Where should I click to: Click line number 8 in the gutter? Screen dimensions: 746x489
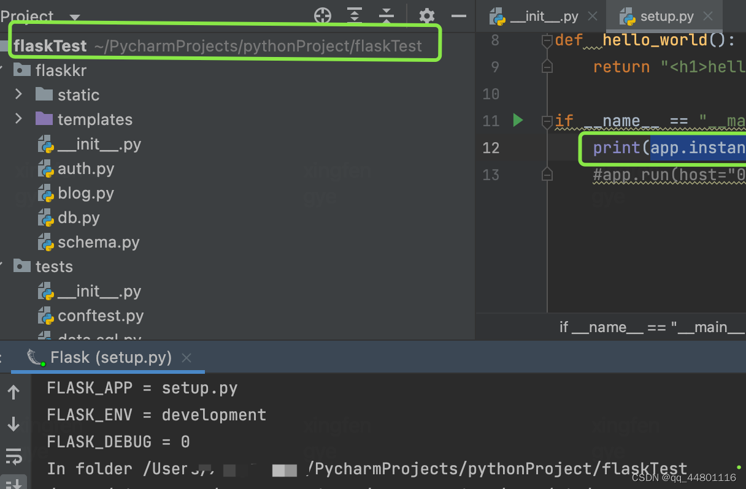click(x=495, y=40)
